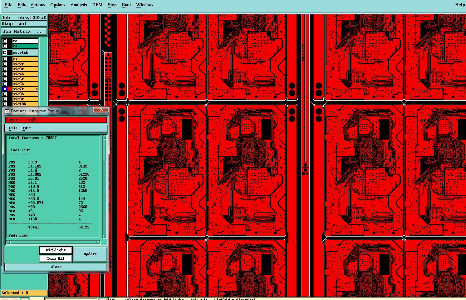Open the DFM menu
466x300 pixels.
point(97,5)
